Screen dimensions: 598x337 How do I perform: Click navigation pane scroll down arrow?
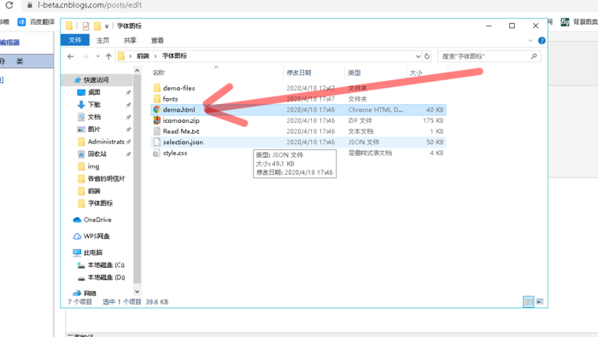pyautogui.click(x=137, y=292)
